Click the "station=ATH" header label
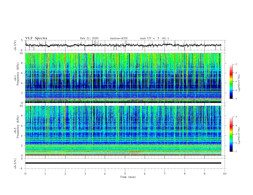 click(x=119, y=38)
